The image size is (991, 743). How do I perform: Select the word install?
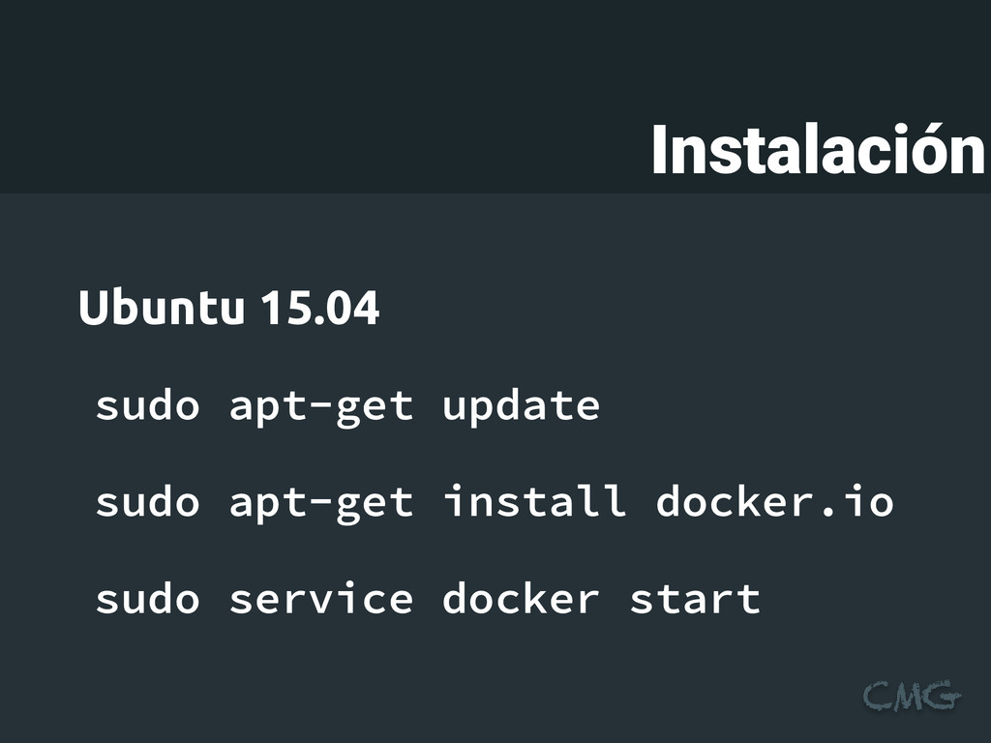click(x=534, y=501)
